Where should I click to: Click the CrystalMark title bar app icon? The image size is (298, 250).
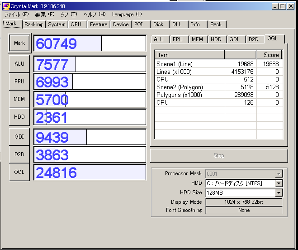pyautogui.click(x=6, y=6)
